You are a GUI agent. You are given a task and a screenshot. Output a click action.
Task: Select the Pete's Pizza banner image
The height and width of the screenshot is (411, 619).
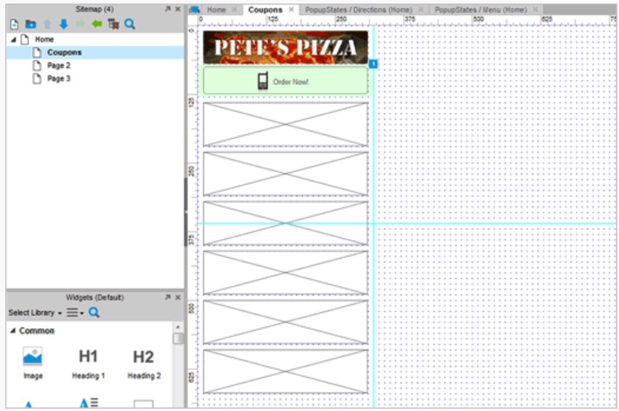pyautogui.click(x=285, y=48)
